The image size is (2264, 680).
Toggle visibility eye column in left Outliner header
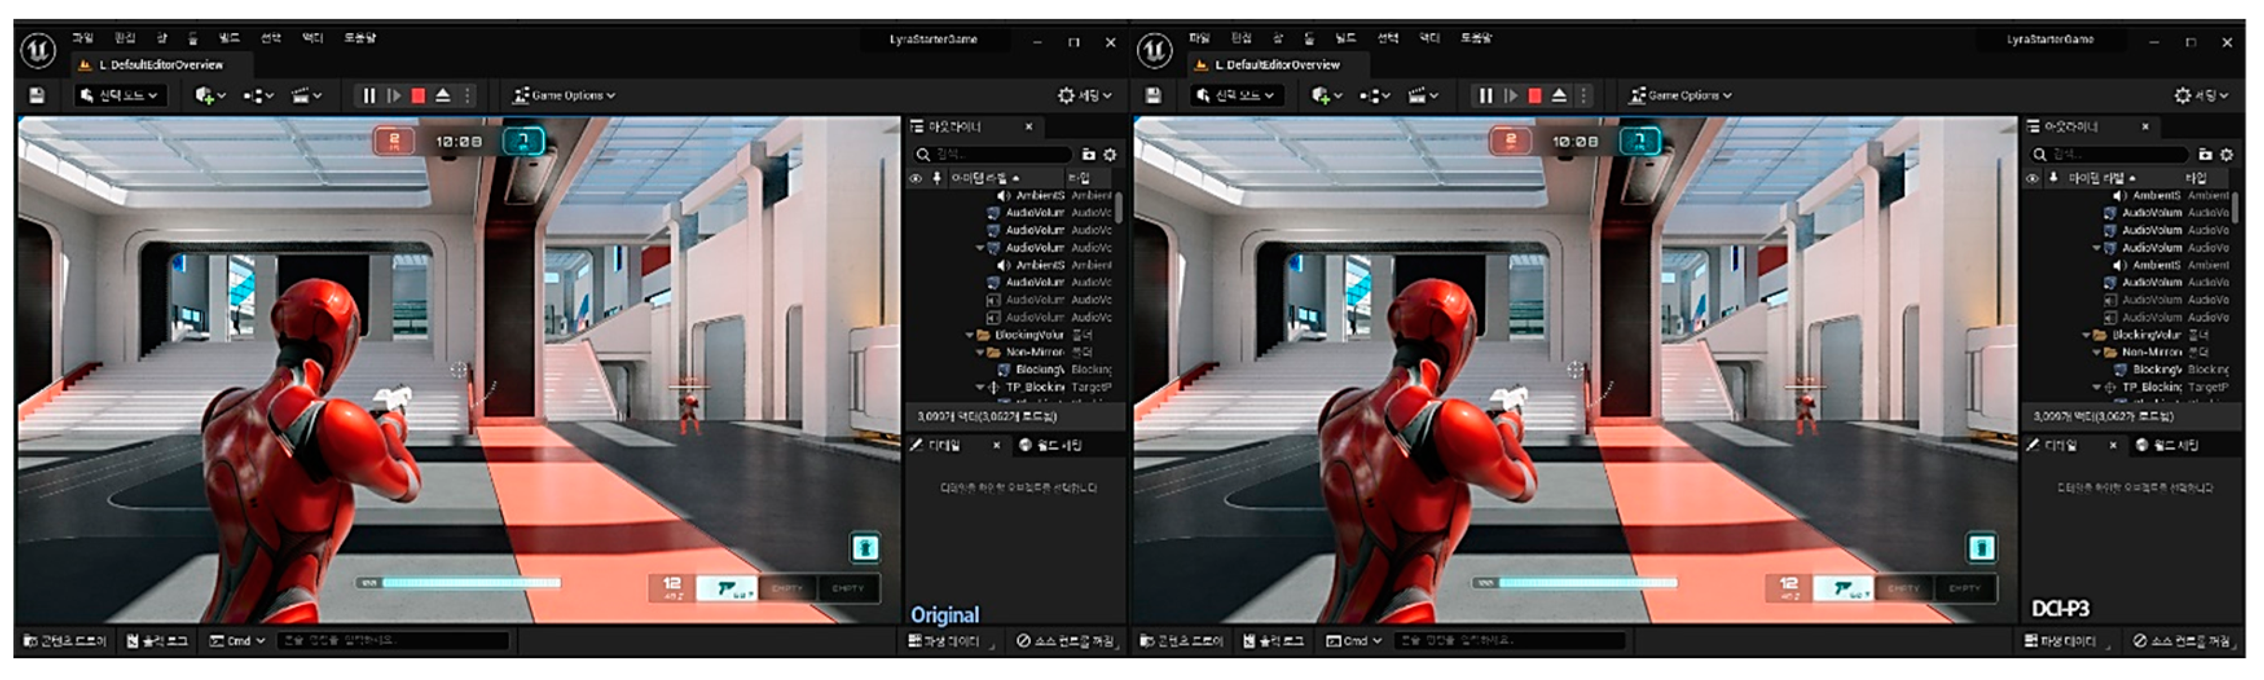click(x=916, y=179)
